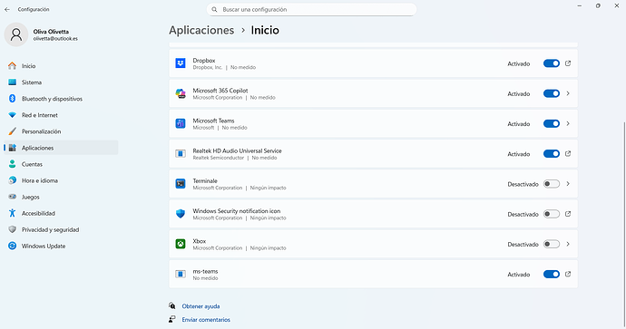Click the Inicio home icon in sidebar

click(x=13, y=66)
